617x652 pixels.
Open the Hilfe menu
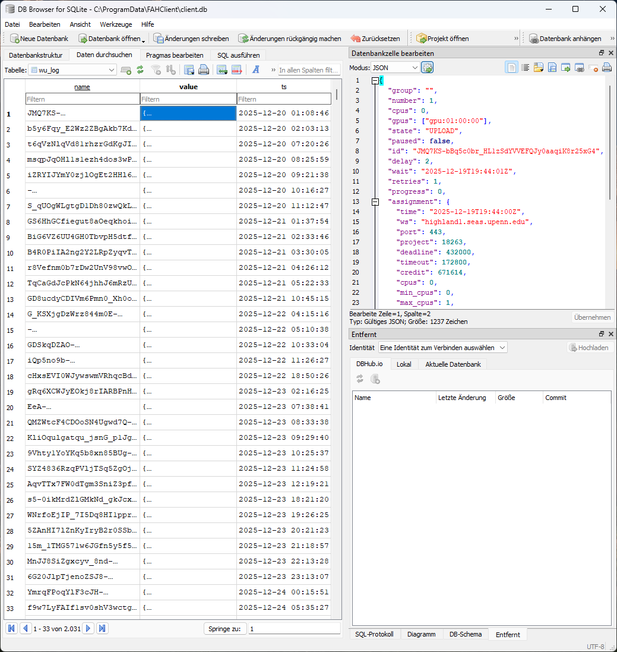coord(147,24)
